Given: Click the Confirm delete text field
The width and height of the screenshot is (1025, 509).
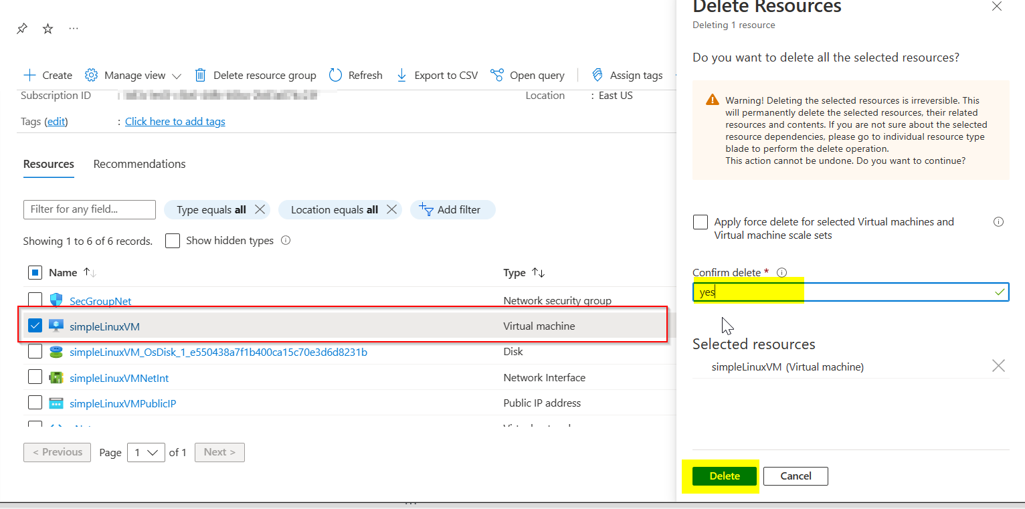Looking at the screenshot, I should coord(850,292).
